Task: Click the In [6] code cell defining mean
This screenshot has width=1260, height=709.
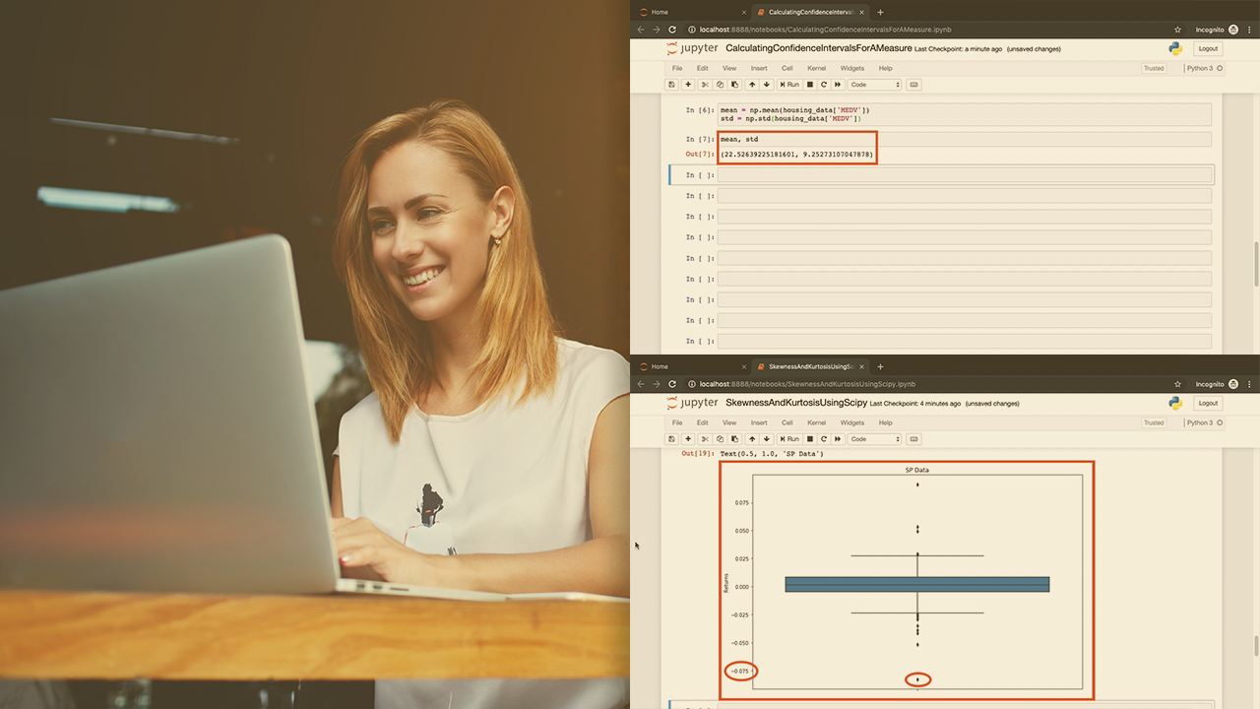Action: click(x=965, y=114)
